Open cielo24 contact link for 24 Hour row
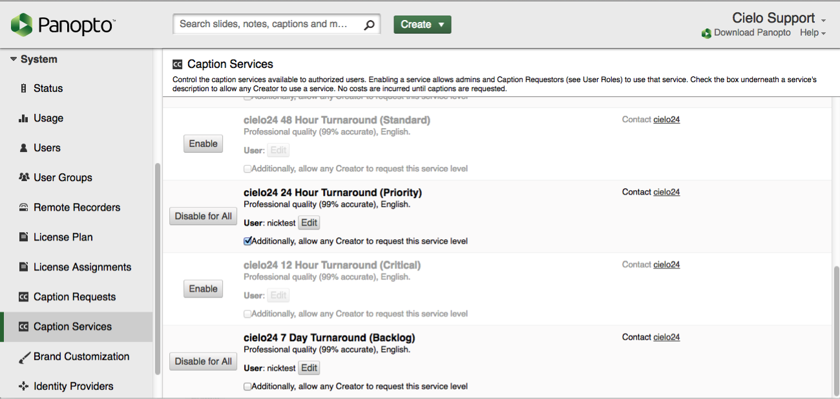840x399 pixels. (666, 192)
